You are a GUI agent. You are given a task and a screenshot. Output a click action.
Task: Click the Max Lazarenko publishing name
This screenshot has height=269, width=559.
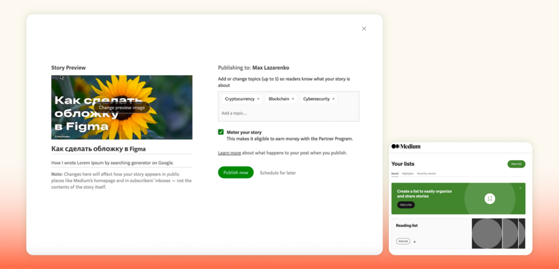[x=271, y=68]
